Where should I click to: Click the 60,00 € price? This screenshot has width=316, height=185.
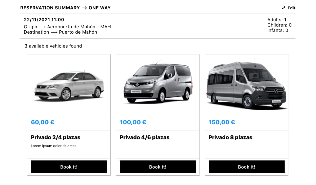[x=43, y=122]
